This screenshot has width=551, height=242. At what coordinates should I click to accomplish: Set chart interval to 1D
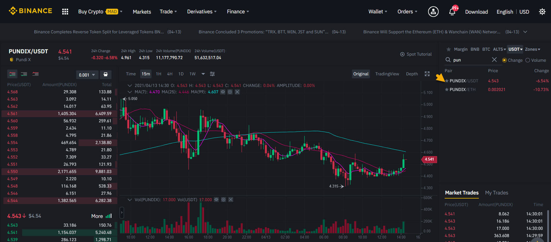click(181, 74)
